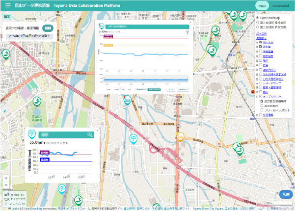This screenshot has height=211, width=295.
Task: Click the refresh icon in water-level chart popup
Action: pyautogui.click(x=188, y=31)
